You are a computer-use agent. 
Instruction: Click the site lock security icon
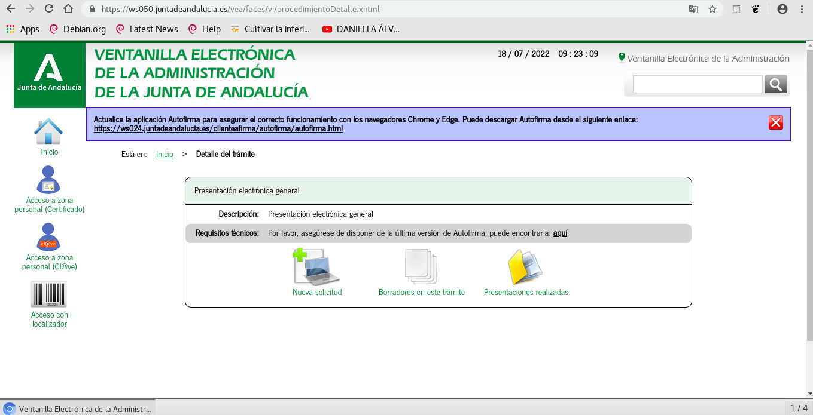pyautogui.click(x=92, y=9)
